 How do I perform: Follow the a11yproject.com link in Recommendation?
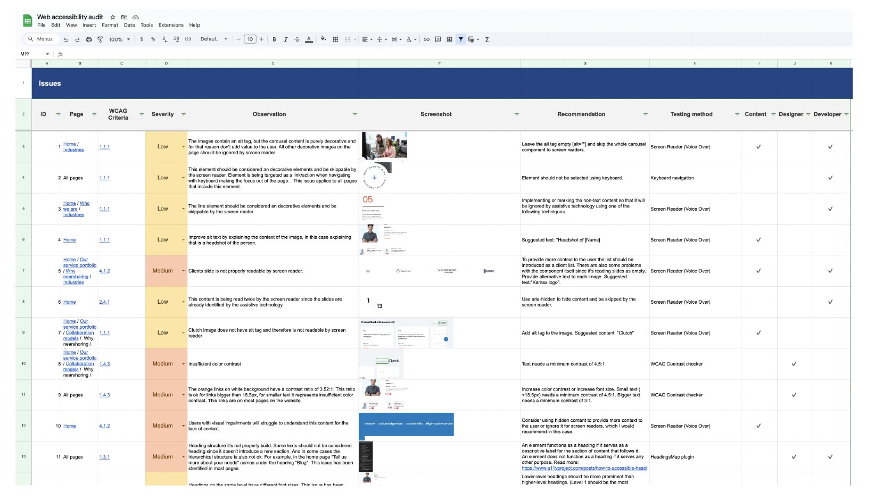584,468
